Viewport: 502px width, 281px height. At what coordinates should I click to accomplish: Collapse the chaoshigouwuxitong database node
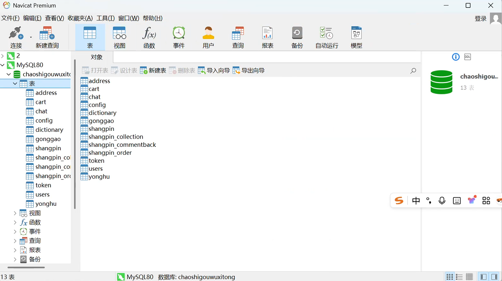[x=9, y=74]
